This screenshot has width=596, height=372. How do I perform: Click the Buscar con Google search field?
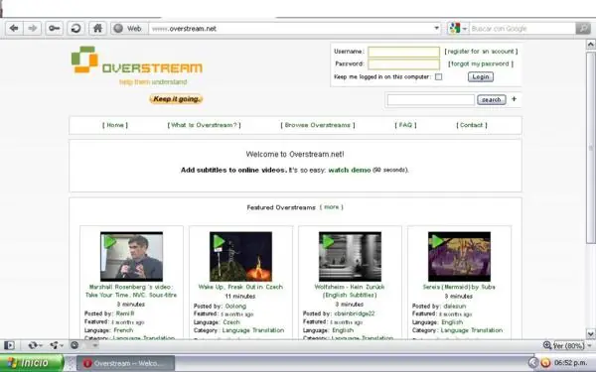pyautogui.click(x=522, y=29)
